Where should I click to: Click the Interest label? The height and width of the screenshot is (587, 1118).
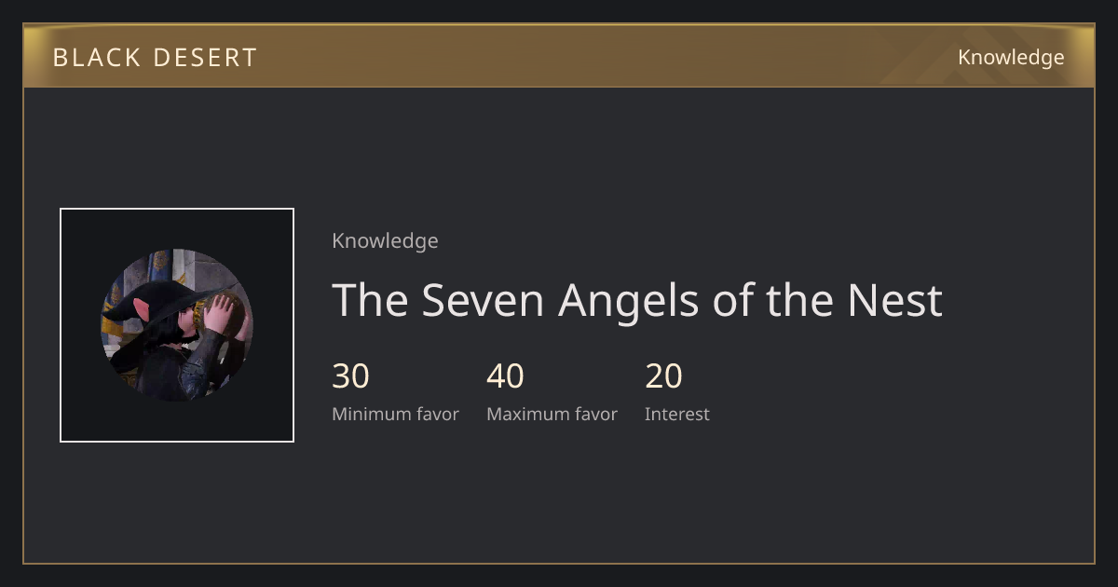(676, 415)
